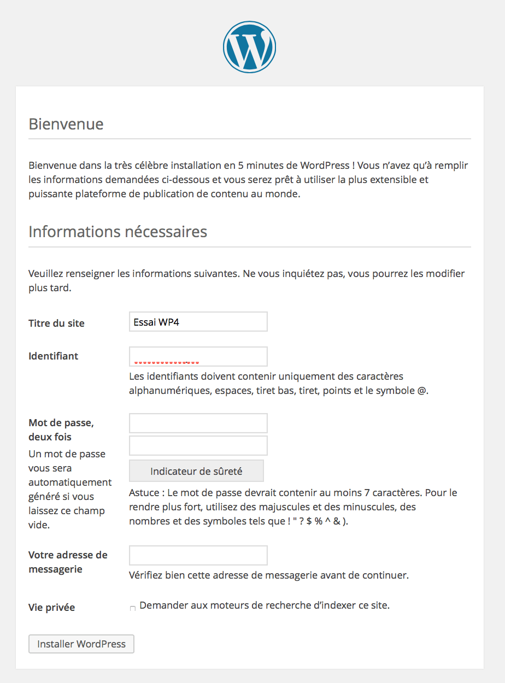
Task: Click the "Informations nécessaires" heading
Action: pos(118,232)
